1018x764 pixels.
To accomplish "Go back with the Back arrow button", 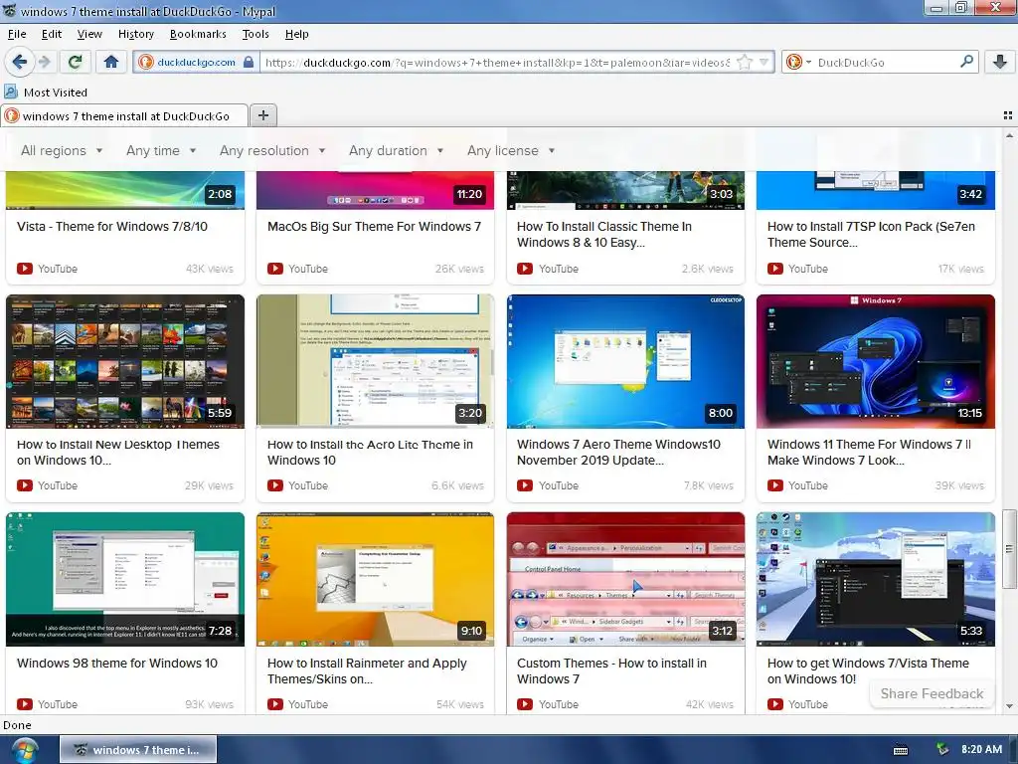I will point(20,62).
